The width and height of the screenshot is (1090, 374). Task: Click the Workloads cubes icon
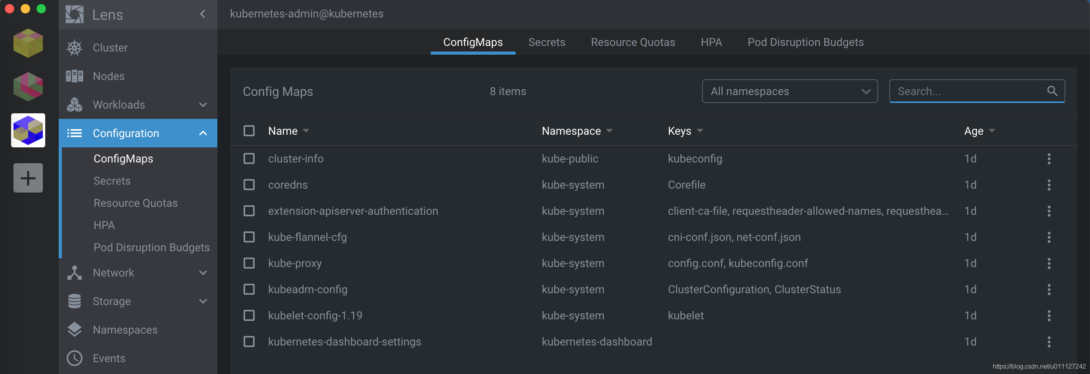[x=75, y=105]
